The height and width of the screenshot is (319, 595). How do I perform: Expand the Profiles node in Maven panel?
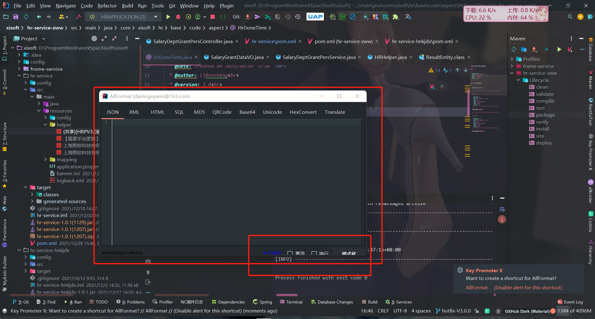click(x=512, y=59)
